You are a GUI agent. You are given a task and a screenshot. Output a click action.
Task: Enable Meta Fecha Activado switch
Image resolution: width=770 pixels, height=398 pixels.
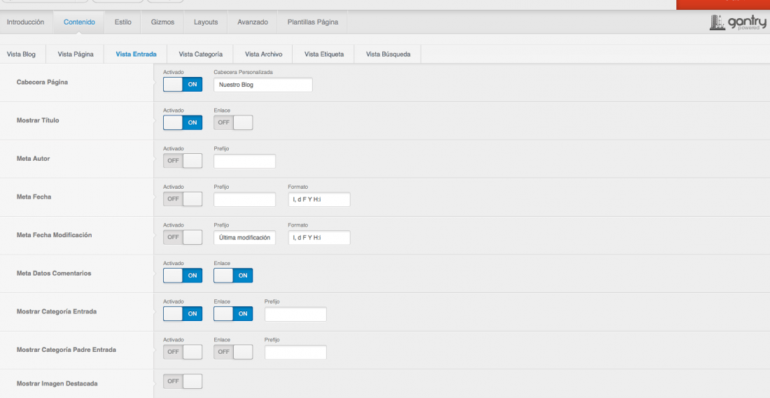coord(183,199)
